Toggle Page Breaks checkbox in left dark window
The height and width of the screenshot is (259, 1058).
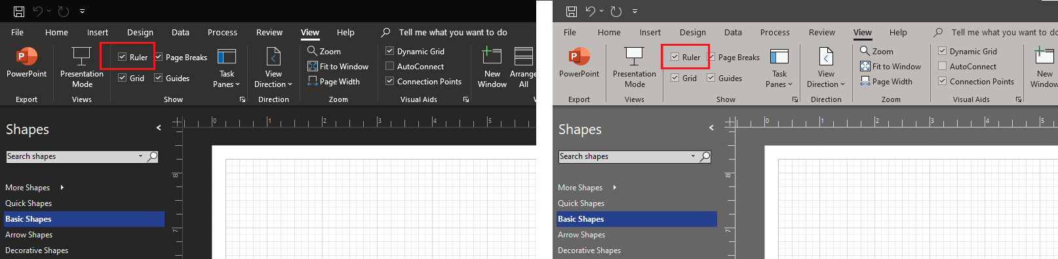point(158,57)
